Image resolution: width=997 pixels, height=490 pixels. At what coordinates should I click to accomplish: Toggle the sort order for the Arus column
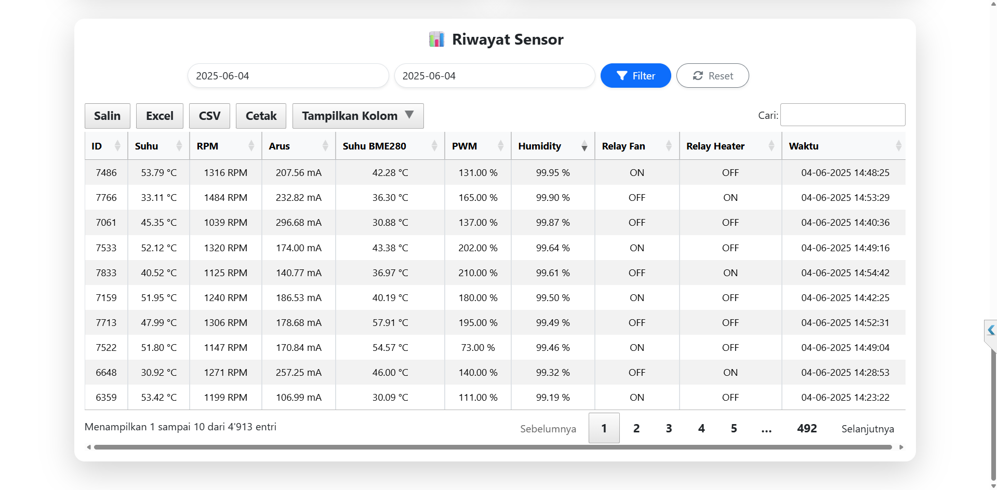click(x=326, y=146)
